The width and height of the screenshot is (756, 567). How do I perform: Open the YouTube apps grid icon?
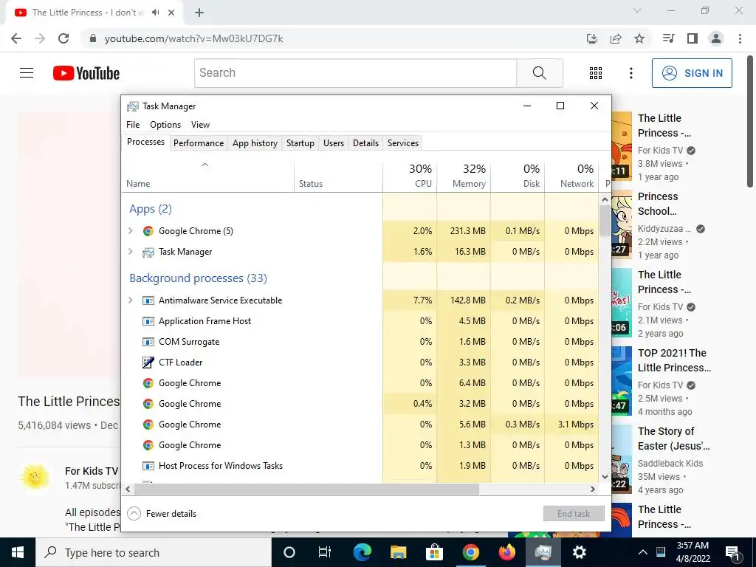point(596,73)
